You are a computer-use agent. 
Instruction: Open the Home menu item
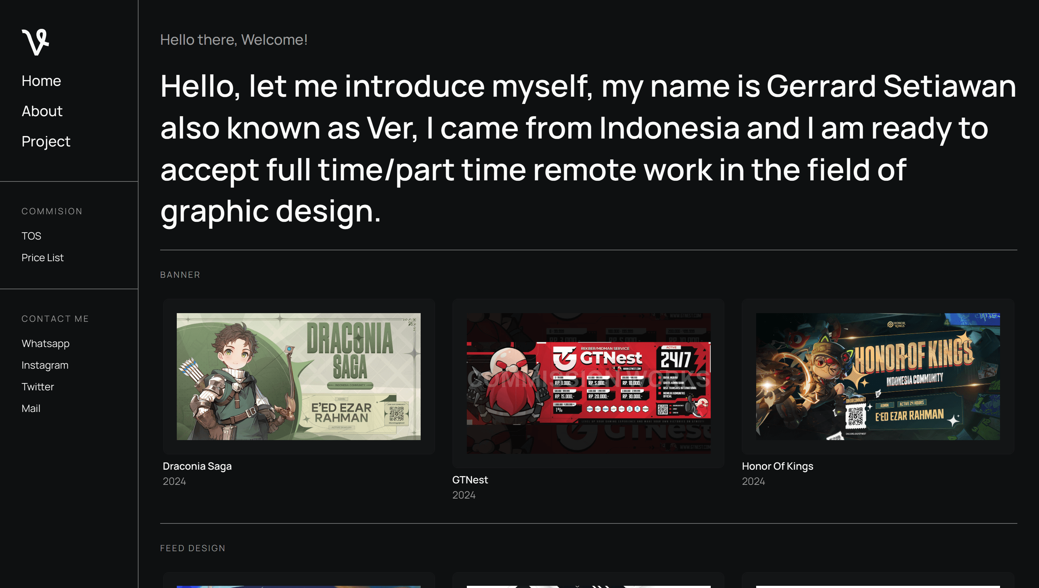pos(41,81)
